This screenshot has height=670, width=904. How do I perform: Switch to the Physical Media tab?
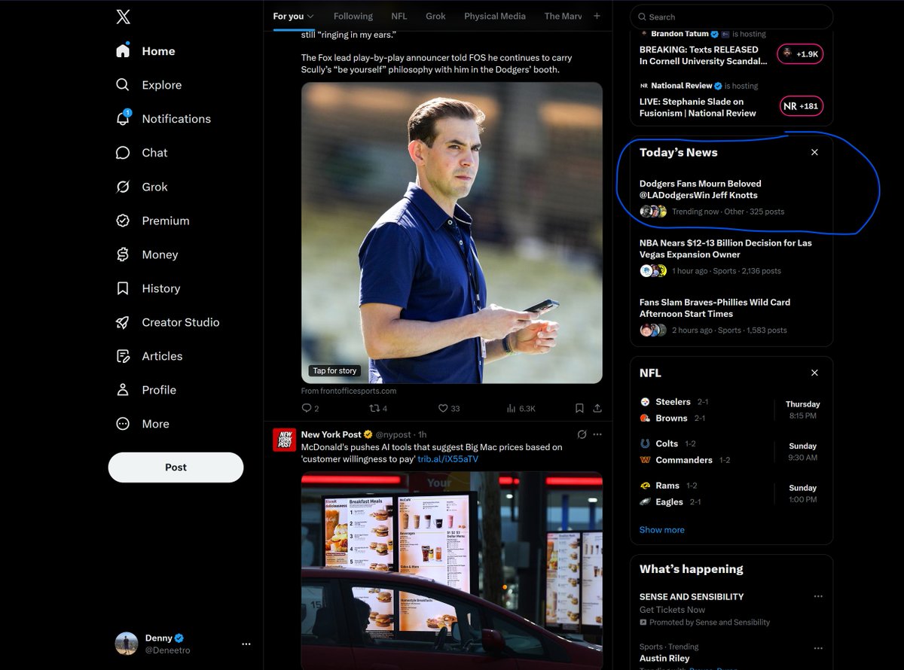(495, 16)
